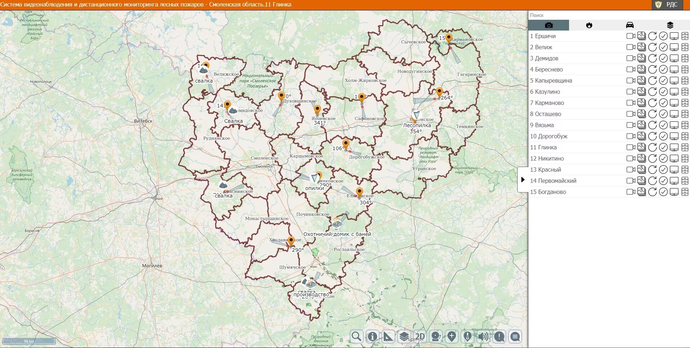Click refresh rotate icon for 9 Вязьма
The image size is (690, 348).
coord(652,125)
